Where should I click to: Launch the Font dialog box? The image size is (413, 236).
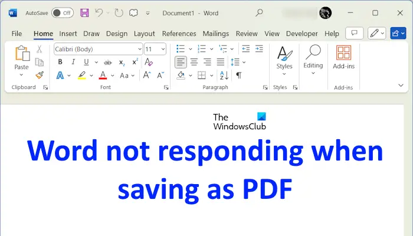(x=166, y=87)
